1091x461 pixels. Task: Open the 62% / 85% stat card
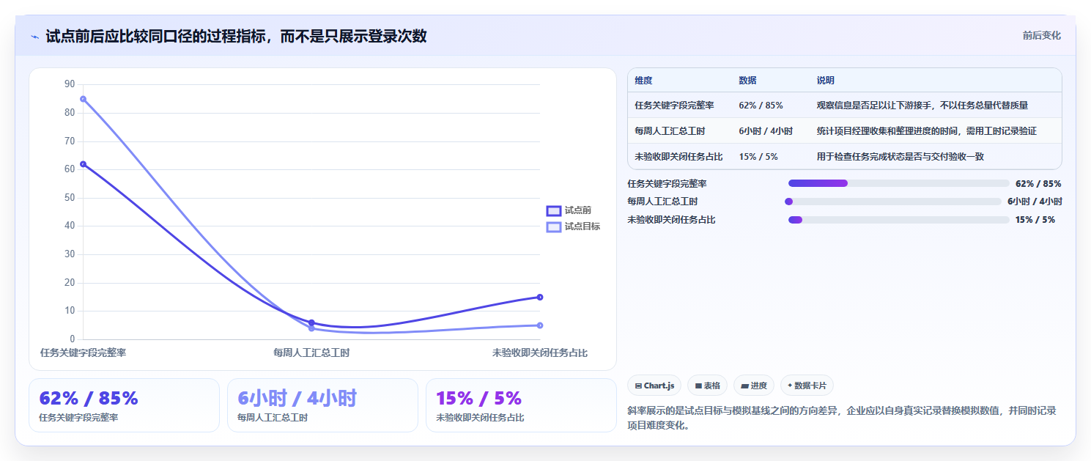pos(124,405)
